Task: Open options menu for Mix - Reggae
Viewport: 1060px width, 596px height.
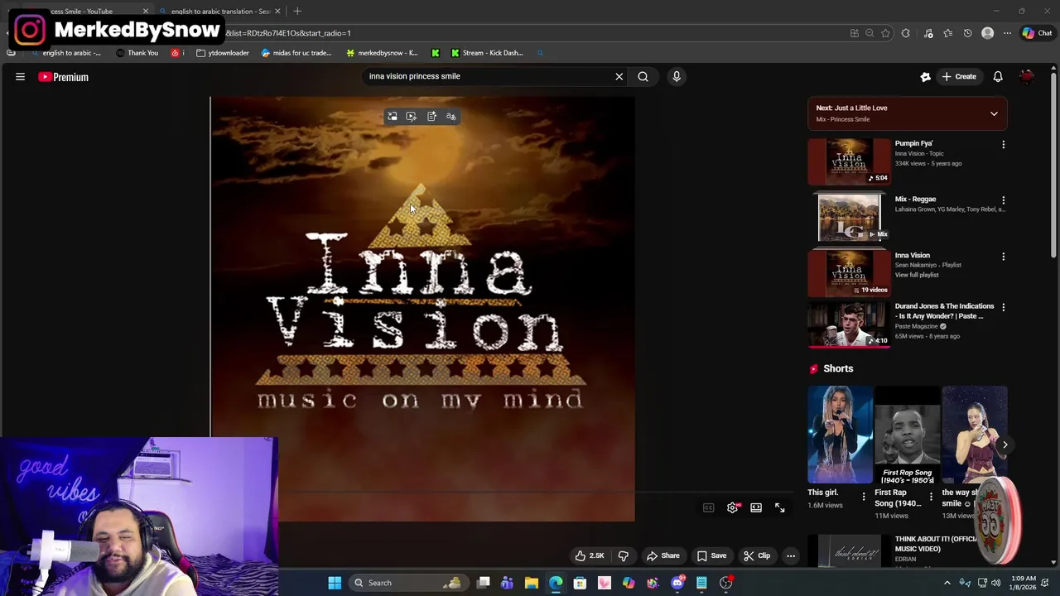Action: click(x=1003, y=200)
